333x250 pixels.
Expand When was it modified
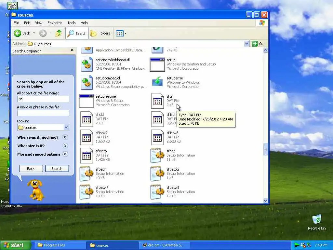65,137
